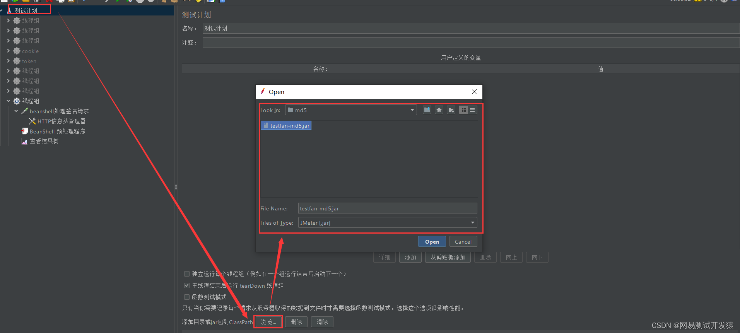Click the pipette icon of beanshell处理签名请求

tap(24, 111)
